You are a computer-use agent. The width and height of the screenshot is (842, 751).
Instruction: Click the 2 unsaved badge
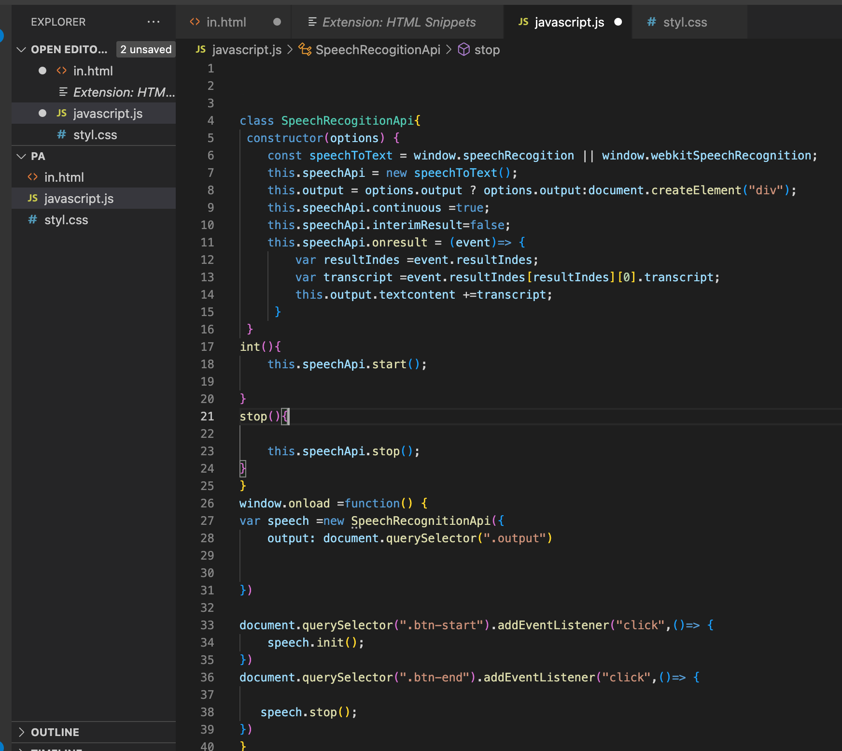pos(146,49)
